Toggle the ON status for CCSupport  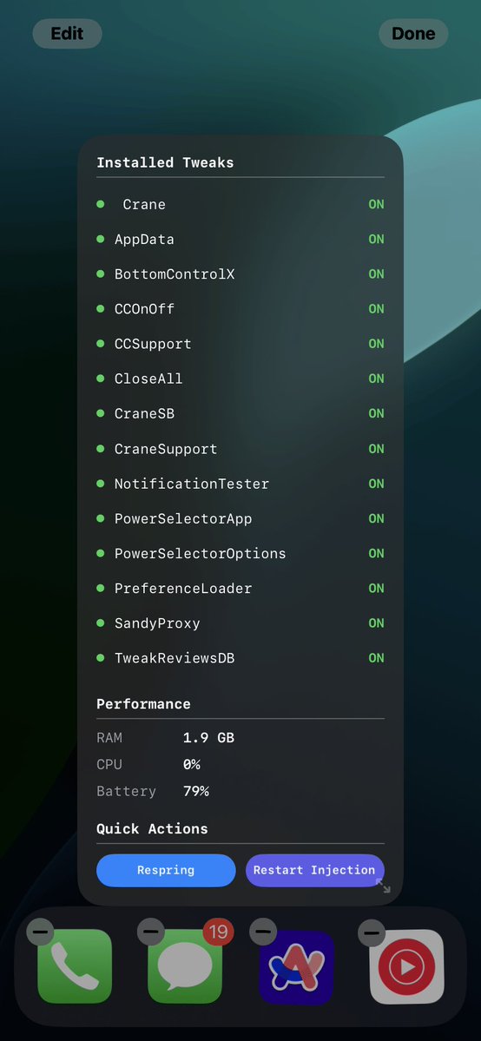click(x=377, y=344)
